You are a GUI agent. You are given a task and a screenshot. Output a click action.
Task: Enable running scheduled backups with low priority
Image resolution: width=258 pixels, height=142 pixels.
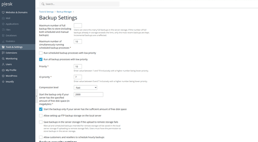pyautogui.click(x=41, y=53)
